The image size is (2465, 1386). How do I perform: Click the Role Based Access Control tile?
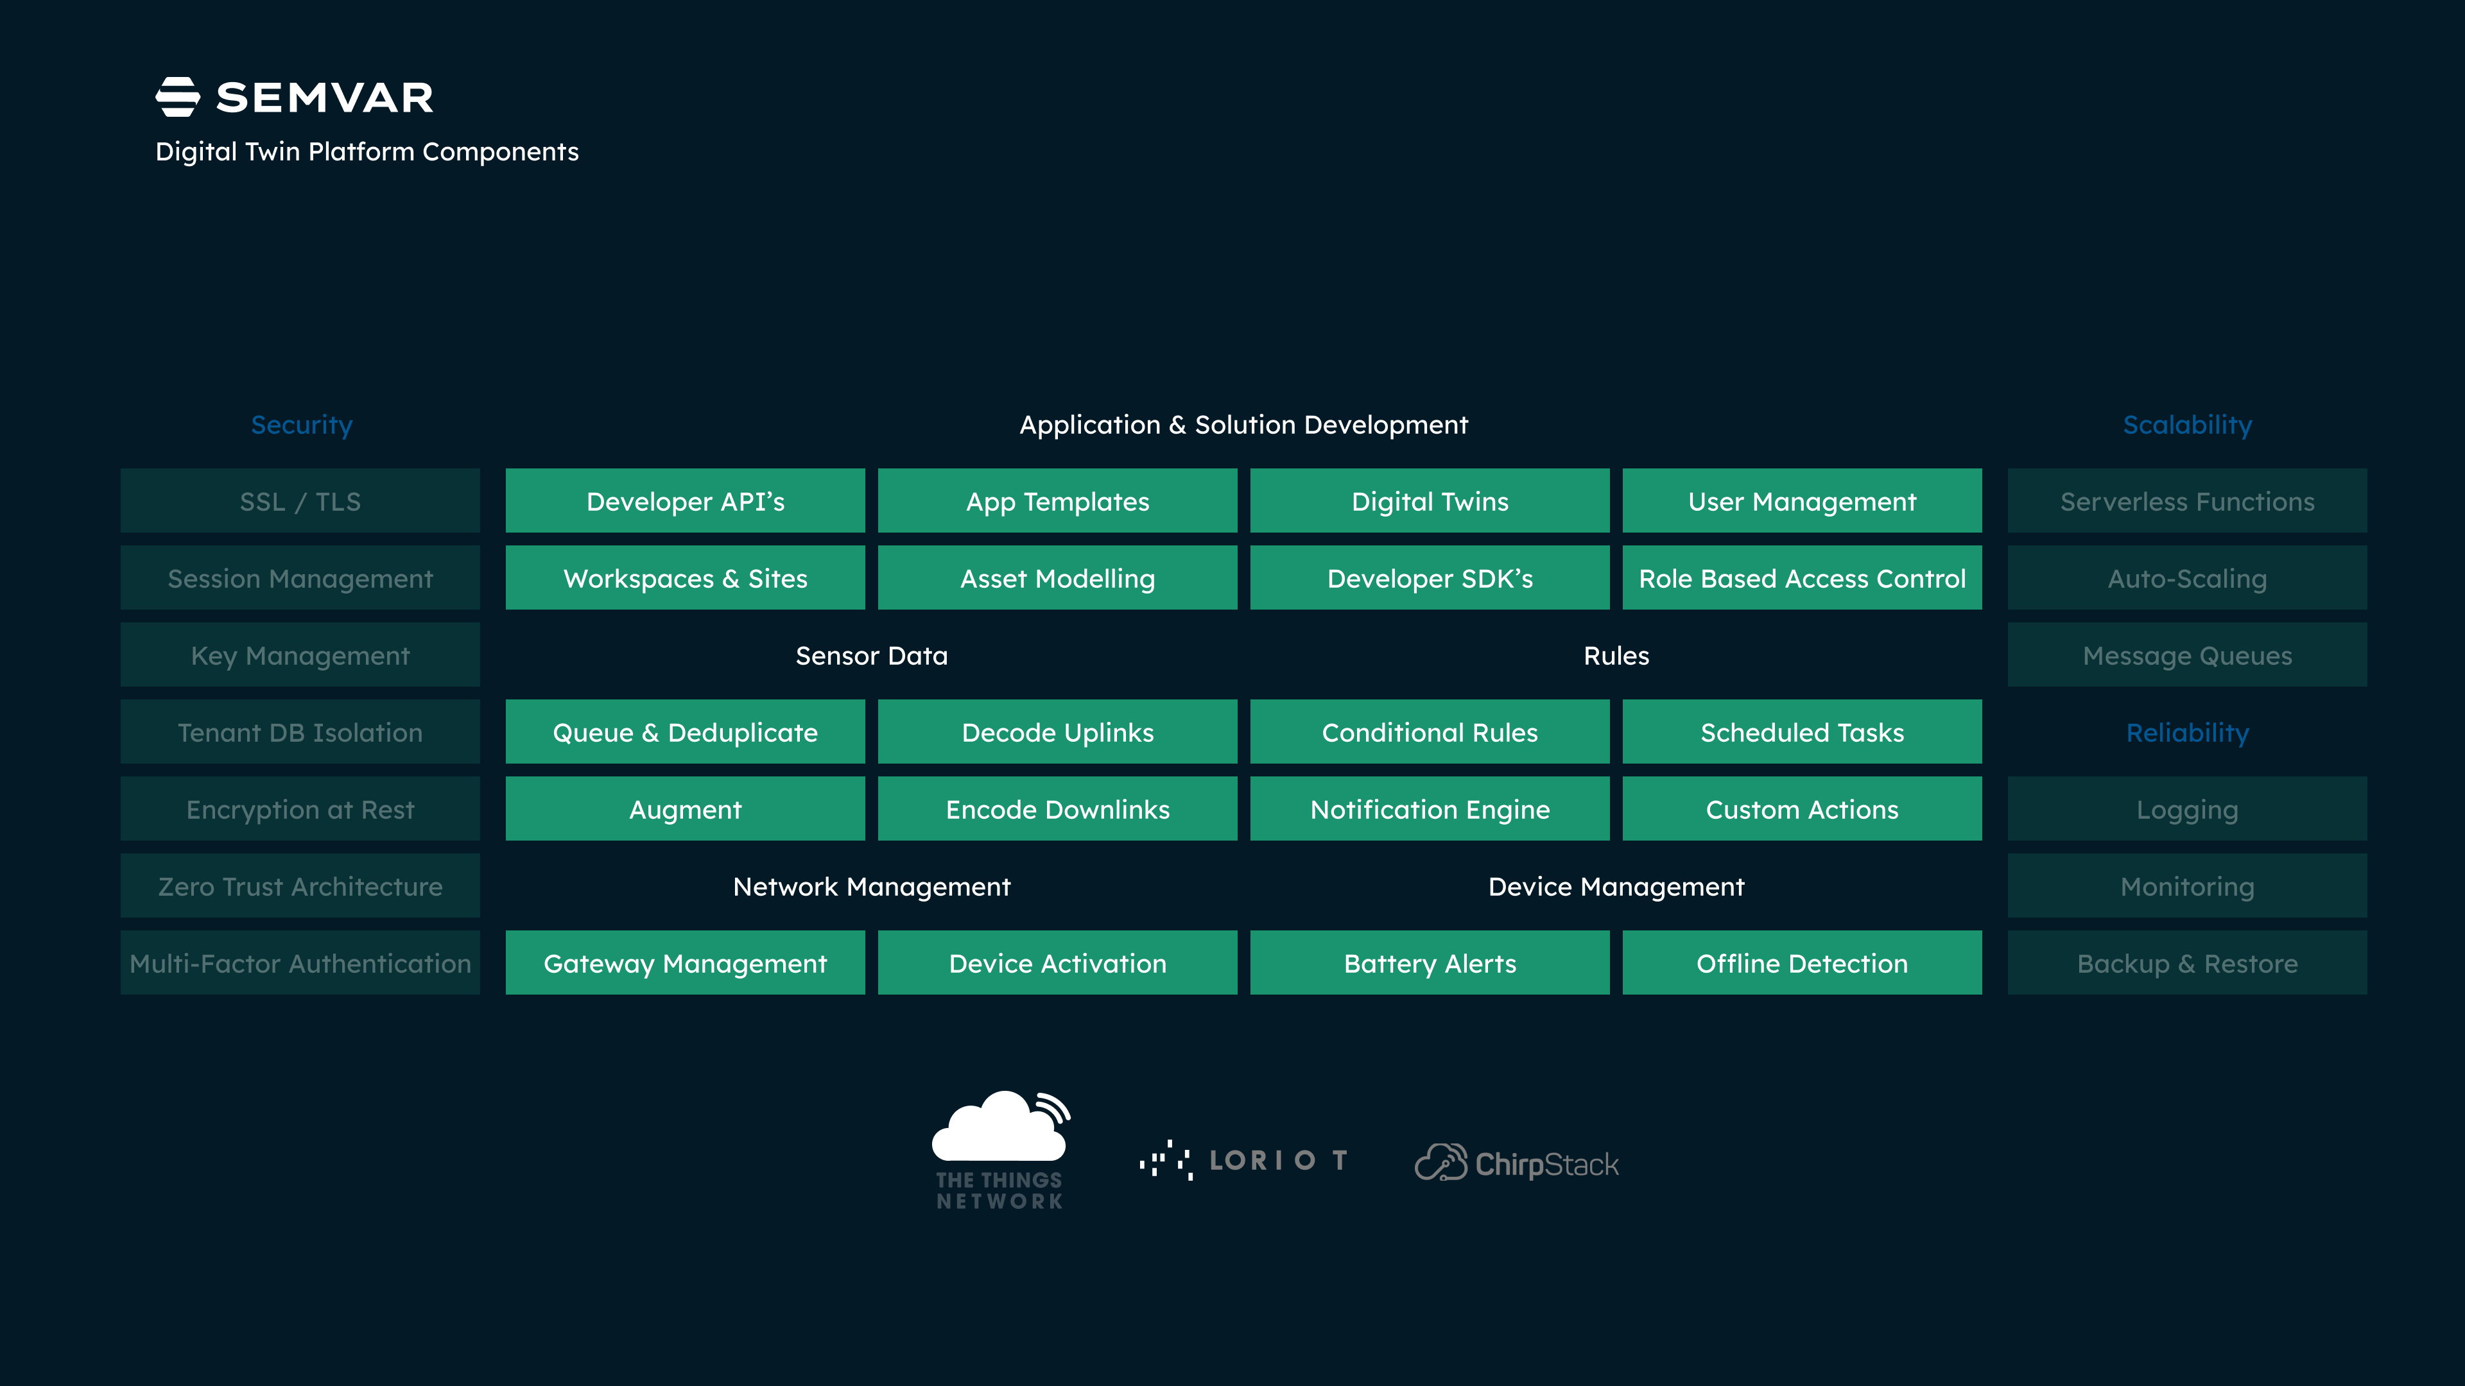coord(1802,577)
